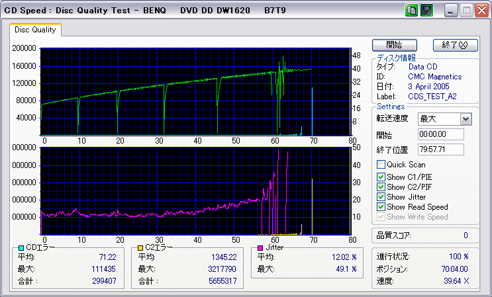Click the label text CDS_TEST_A2

click(x=432, y=97)
